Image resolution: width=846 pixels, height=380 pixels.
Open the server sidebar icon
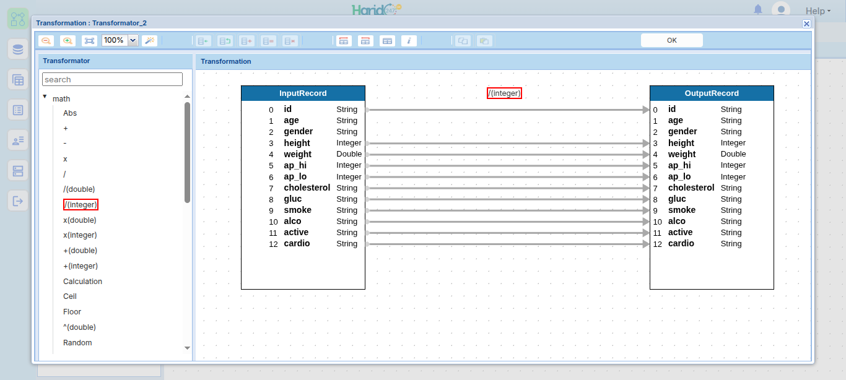[18, 170]
